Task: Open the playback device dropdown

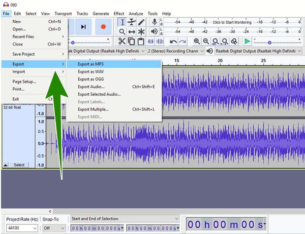Action: (x=258, y=51)
